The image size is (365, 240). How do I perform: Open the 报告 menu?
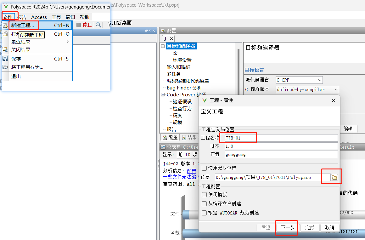click(x=22, y=17)
